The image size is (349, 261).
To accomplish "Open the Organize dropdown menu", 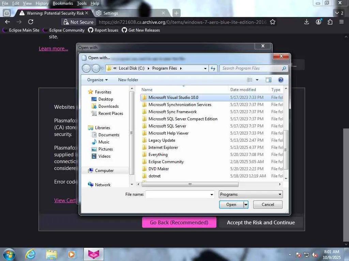I will [x=97, y=80].
